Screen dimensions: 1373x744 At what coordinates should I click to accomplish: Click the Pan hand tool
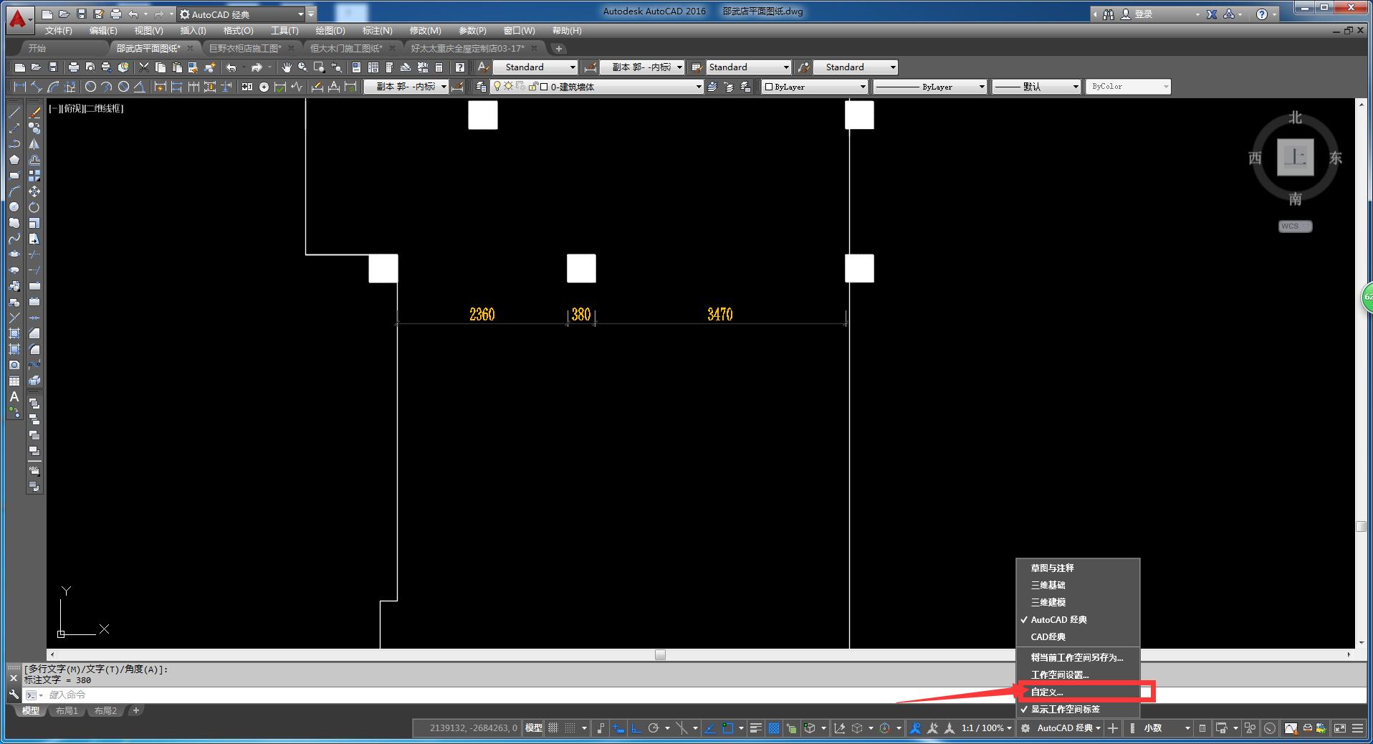287,67
